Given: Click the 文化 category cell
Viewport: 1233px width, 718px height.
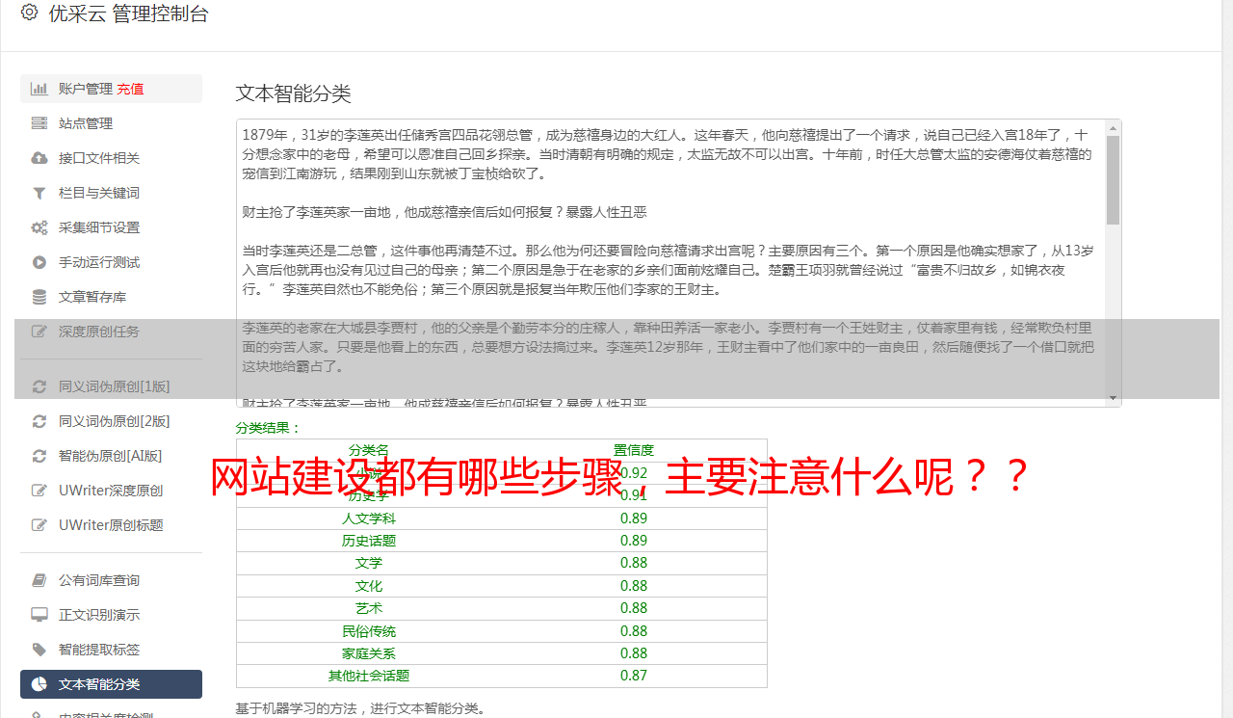Looking at the screenshot, I should pyautogui.click(x=369, y=586).
